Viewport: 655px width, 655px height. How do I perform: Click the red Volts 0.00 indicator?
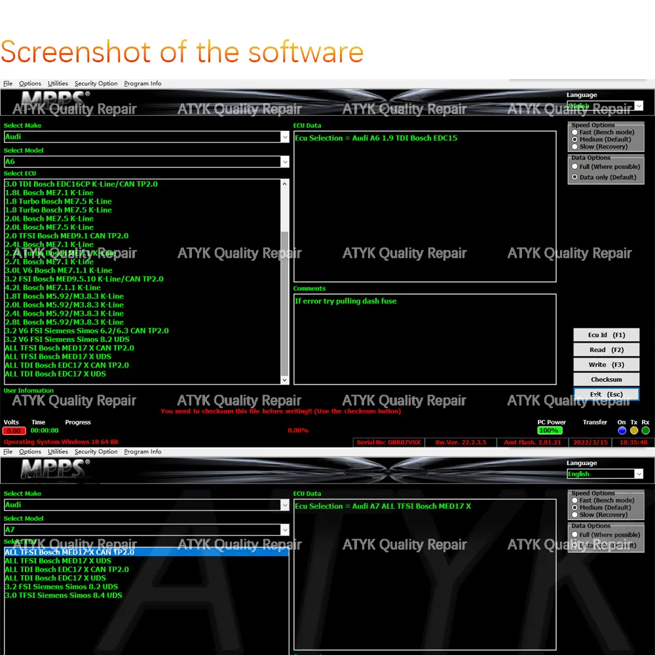[14, 430]
